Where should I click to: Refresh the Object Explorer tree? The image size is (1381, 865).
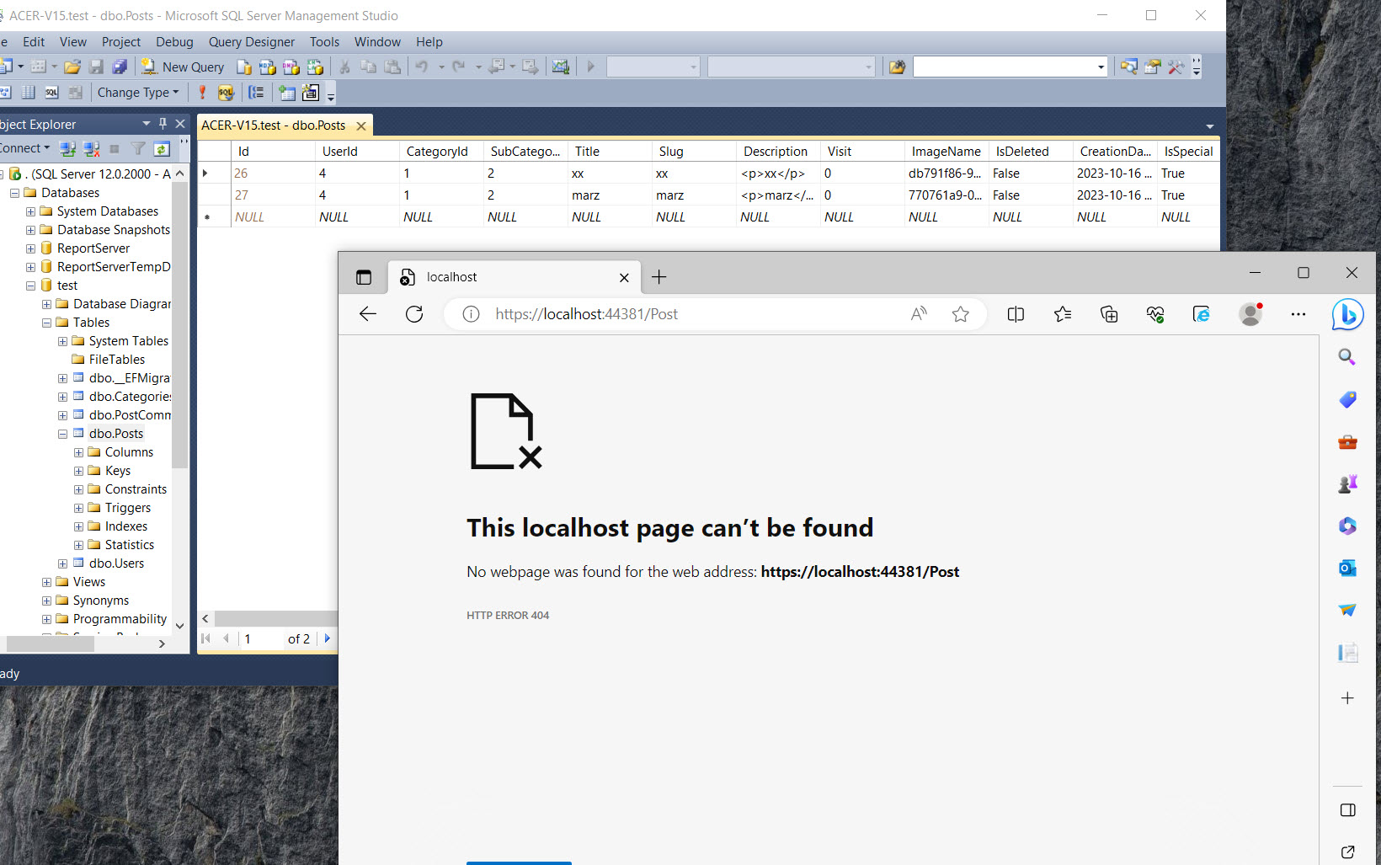pos(162,149)
